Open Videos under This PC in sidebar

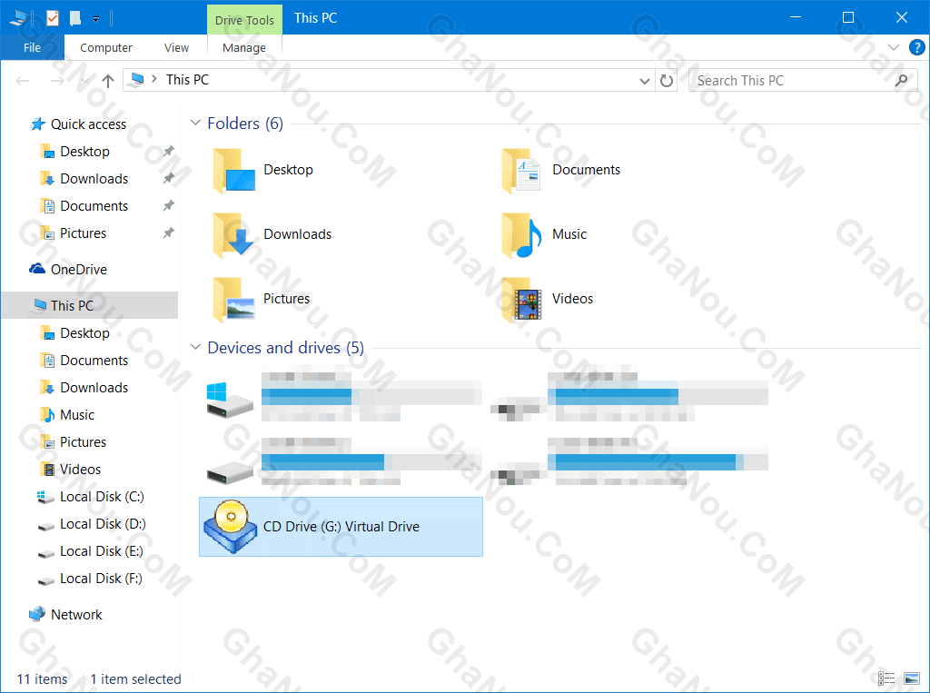click(x=80, y=470)
